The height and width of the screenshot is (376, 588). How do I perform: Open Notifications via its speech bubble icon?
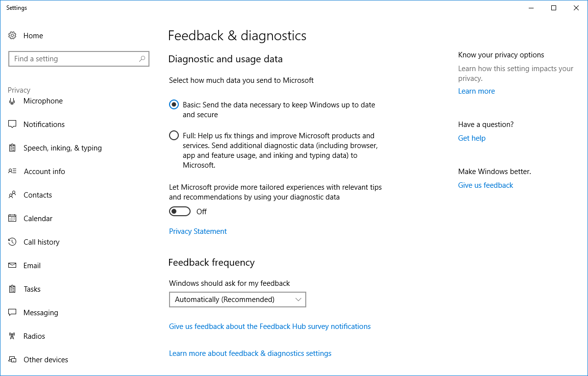pyautogui.click(x=13, y=125)
